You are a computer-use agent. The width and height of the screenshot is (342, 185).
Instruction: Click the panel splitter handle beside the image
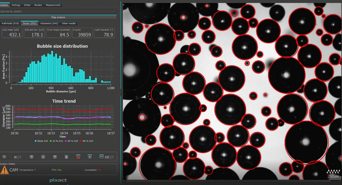click(121, 92)
